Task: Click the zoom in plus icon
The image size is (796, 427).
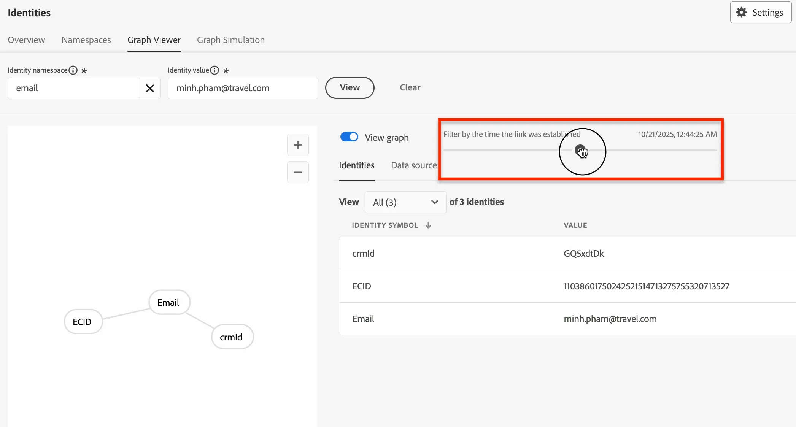Action: point(298,145)
